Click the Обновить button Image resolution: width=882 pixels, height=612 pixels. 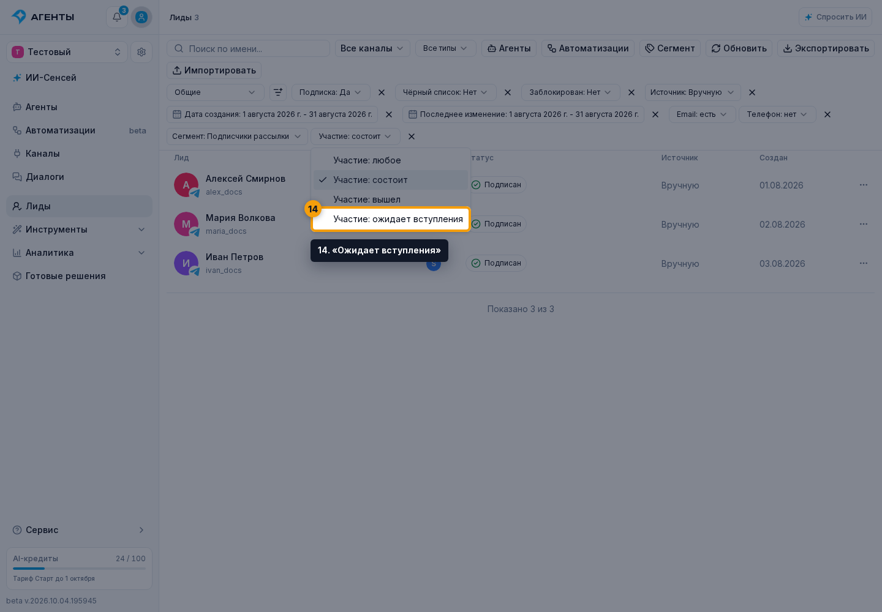pyautogui.click(x=739, y=48)
